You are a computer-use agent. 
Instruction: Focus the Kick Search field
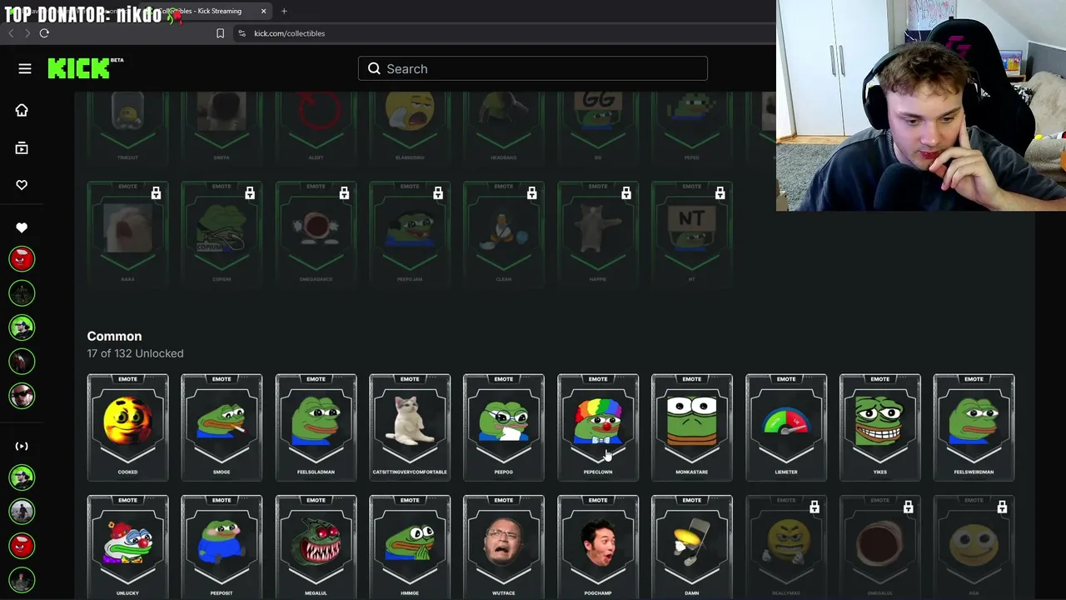[x=533, y=68]
